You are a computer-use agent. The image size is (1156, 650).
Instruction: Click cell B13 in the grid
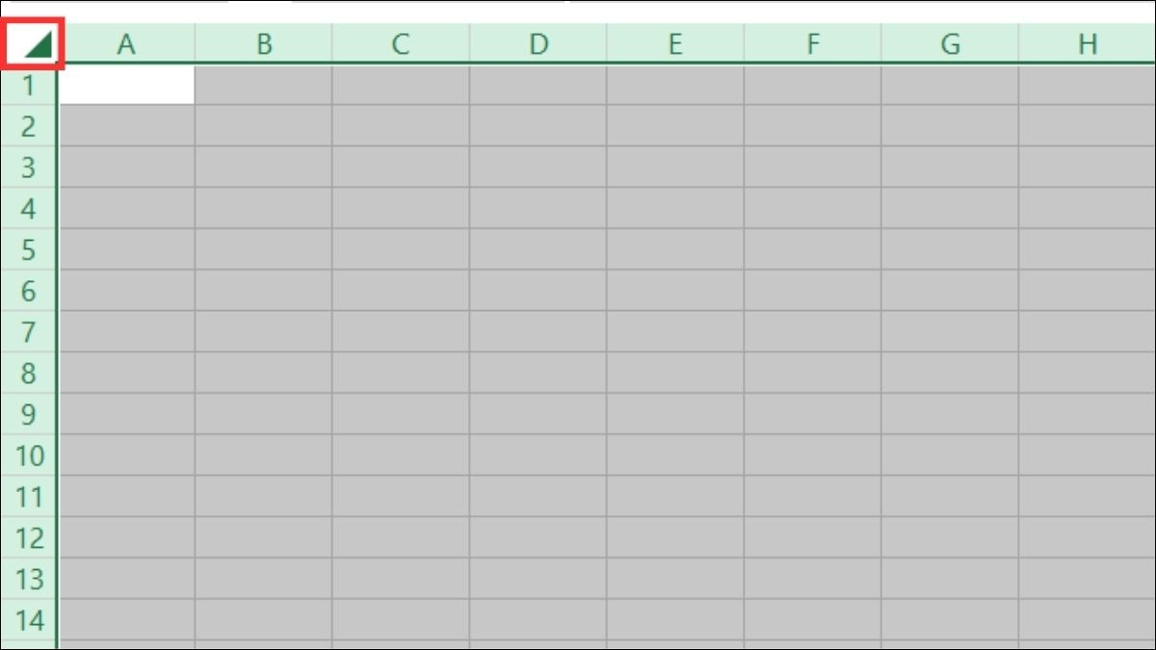coord(264,578)
